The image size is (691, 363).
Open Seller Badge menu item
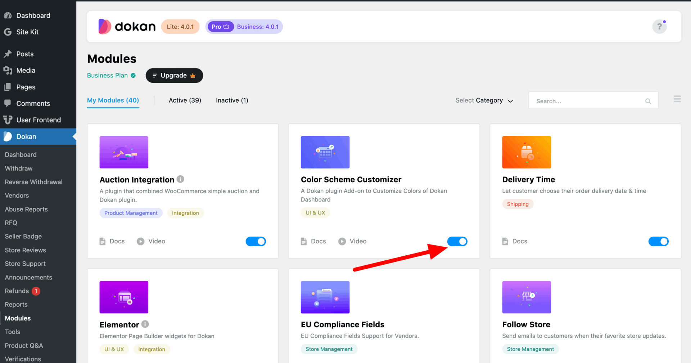pos(23,236)
